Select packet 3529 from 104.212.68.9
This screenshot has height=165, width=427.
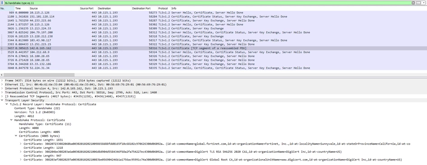point(213,52)
